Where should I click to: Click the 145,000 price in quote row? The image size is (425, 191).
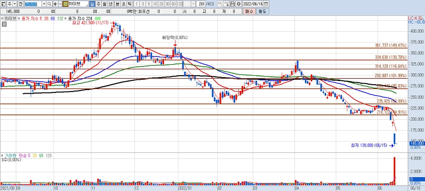click(x=13, y=11)
